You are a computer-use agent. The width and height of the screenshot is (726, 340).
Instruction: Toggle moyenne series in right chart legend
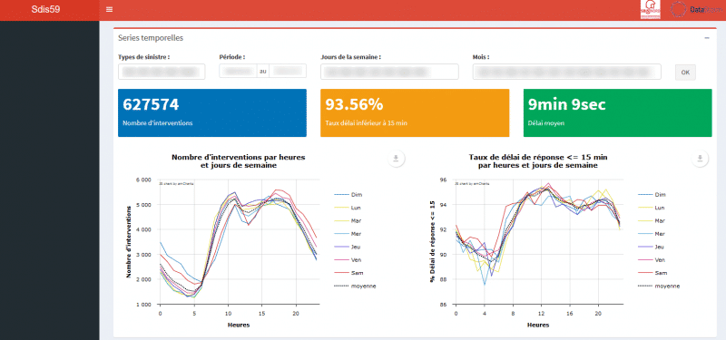coord(659,287)
